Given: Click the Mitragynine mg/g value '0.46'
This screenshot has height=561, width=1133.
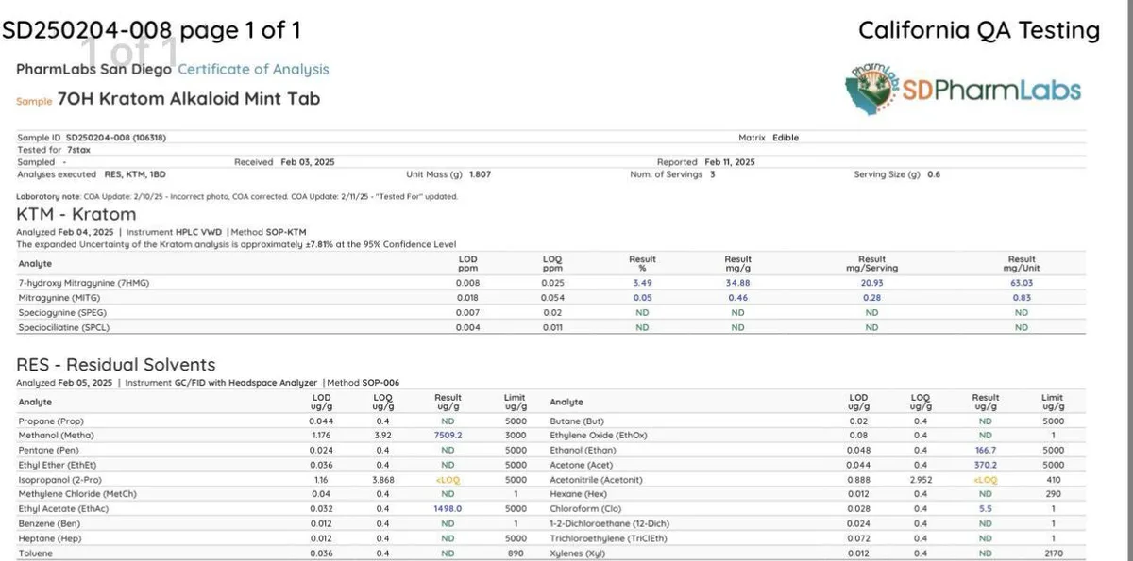Looking at the screenshot, I should (737, 297).
